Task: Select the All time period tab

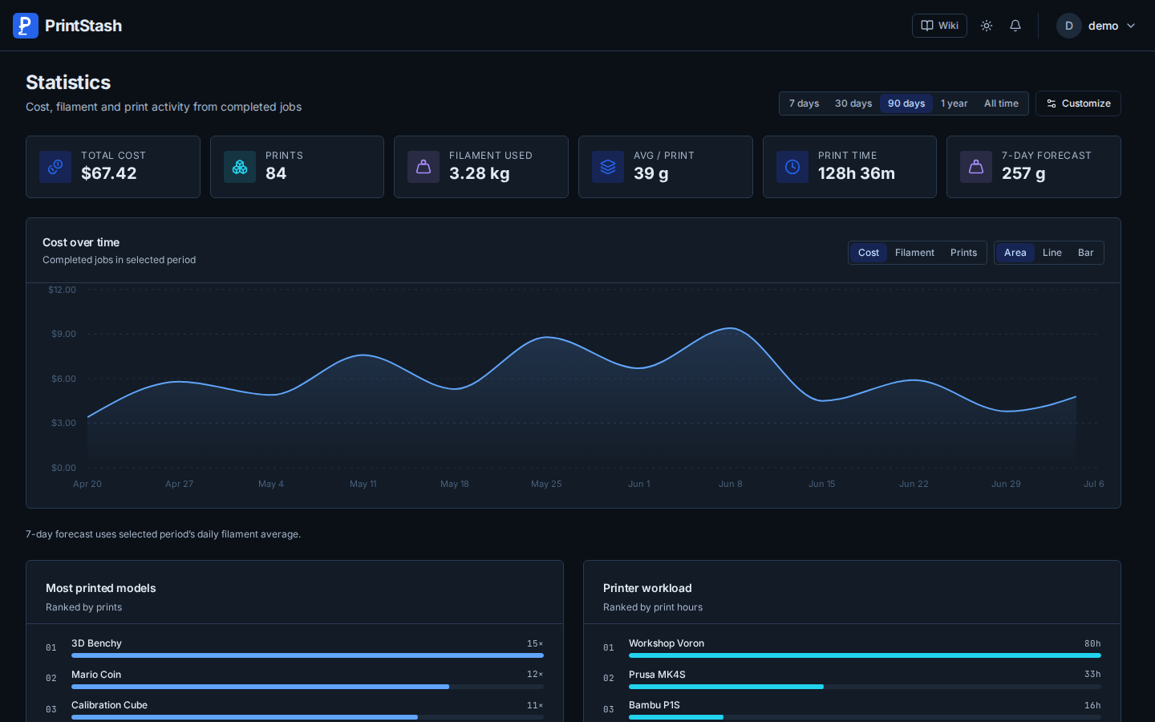Action: pos(1001,103)
